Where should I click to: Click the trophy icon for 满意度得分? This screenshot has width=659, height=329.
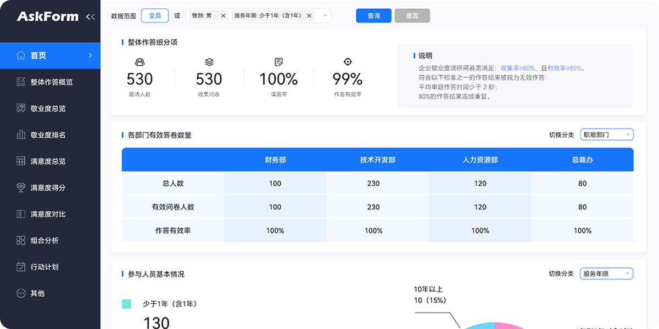coord(21,188)
